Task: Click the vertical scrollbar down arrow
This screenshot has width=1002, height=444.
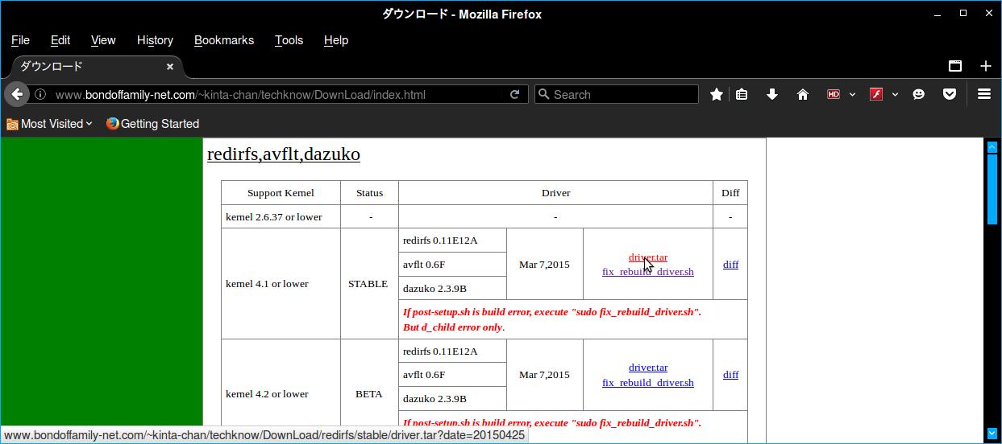Action: [992, 434]
